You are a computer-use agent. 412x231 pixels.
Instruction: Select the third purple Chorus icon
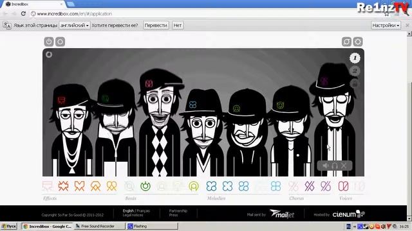tap(326, 186)
